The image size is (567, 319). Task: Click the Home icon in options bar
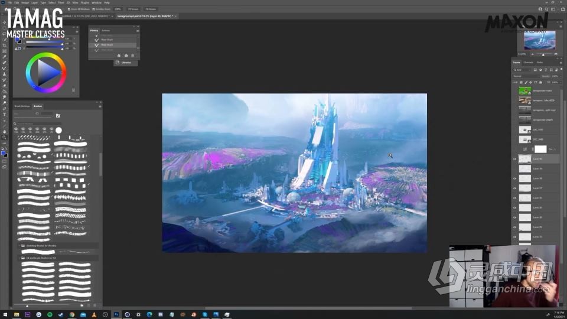click(6, 9)
